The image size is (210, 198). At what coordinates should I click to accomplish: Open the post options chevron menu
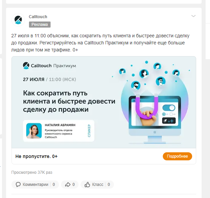click(x=193, y=16)
